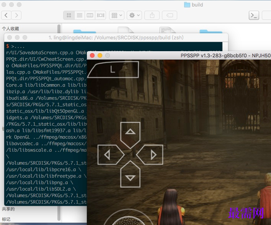Switch Finder to column view
271x225 pixels.
[x=90, y=15]
